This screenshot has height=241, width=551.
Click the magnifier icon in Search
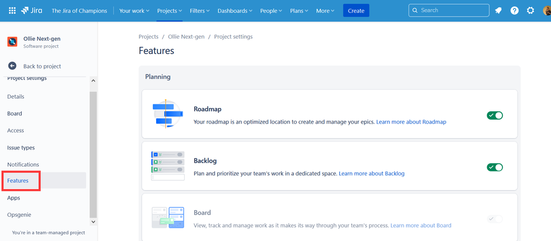[415, 10]
